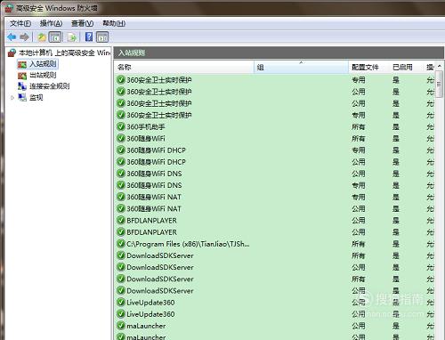
Task: Select the 360随身WiFi NAT rule with 专用 profile
Action: (x=275, y=197)
